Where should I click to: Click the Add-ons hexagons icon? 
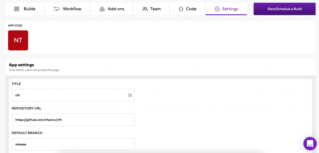[x=102, y=9]
